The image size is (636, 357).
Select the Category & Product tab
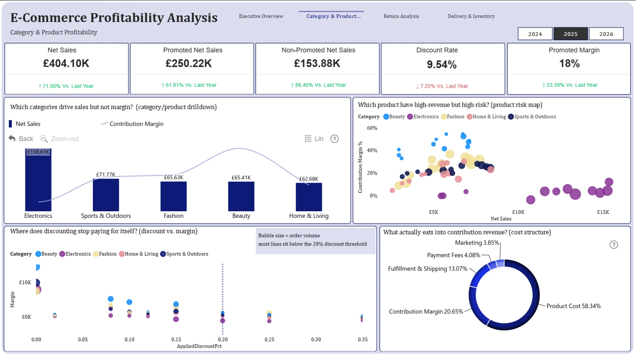tap(333, 16)
